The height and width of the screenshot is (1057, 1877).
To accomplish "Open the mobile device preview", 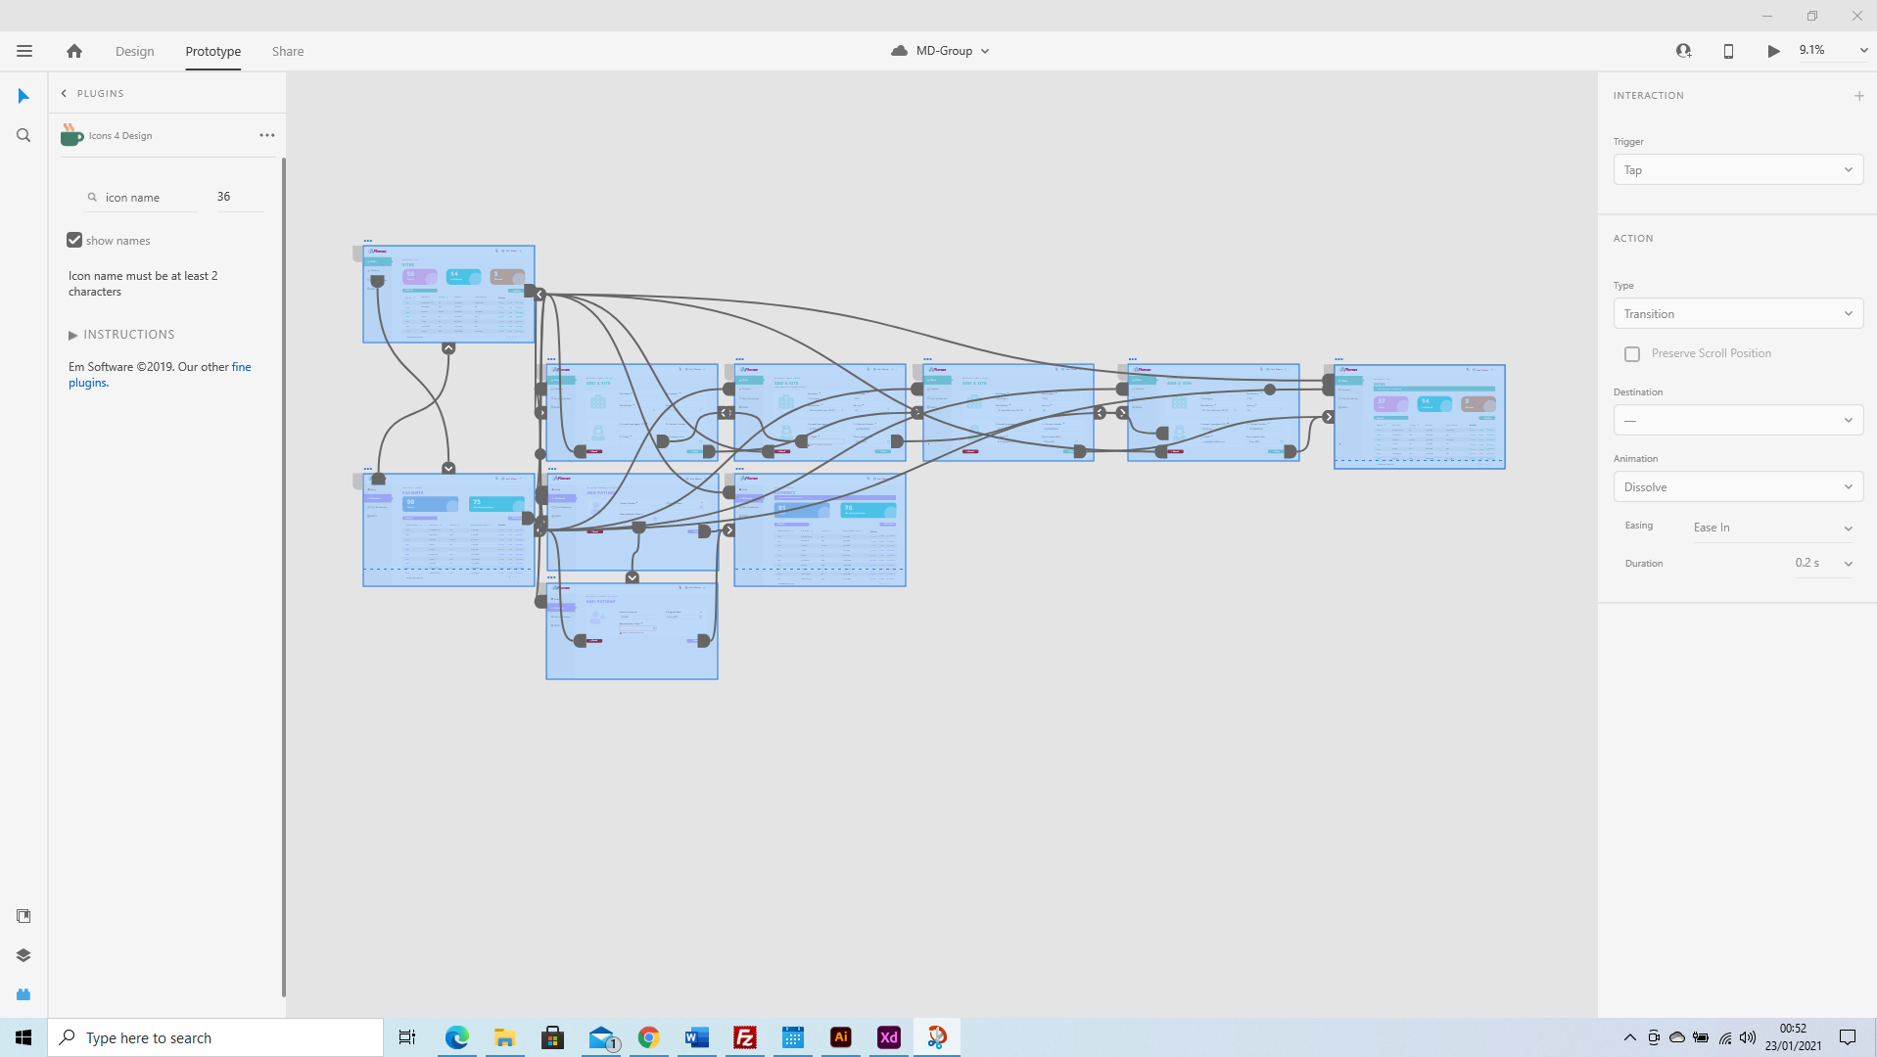I will (x=1728, y=51).
